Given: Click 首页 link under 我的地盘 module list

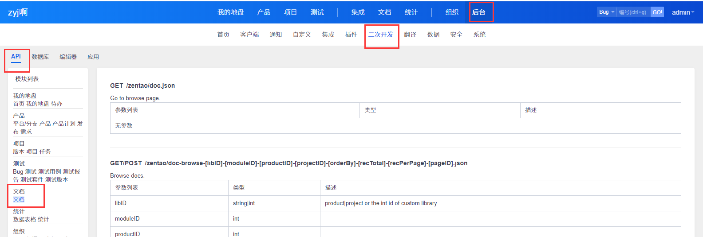Looking at the screenshot, I should pyautogui.click(x=19, y=104).
